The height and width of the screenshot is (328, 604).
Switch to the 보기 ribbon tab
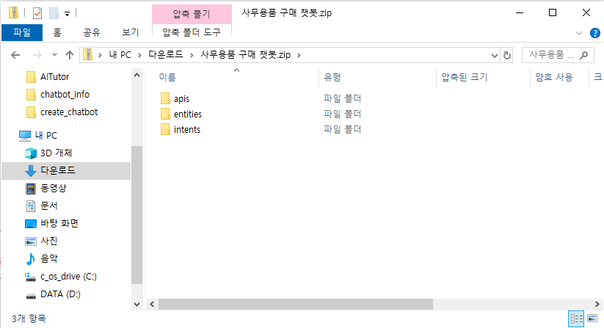point(131,32)
